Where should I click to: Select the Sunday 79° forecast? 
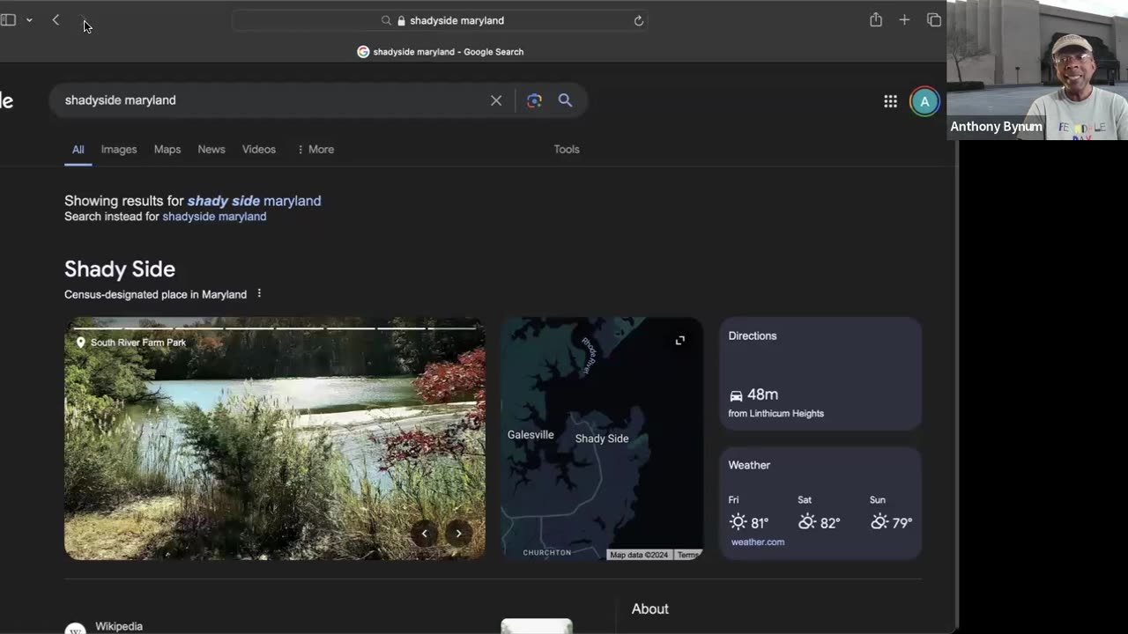tap(890, 514)
